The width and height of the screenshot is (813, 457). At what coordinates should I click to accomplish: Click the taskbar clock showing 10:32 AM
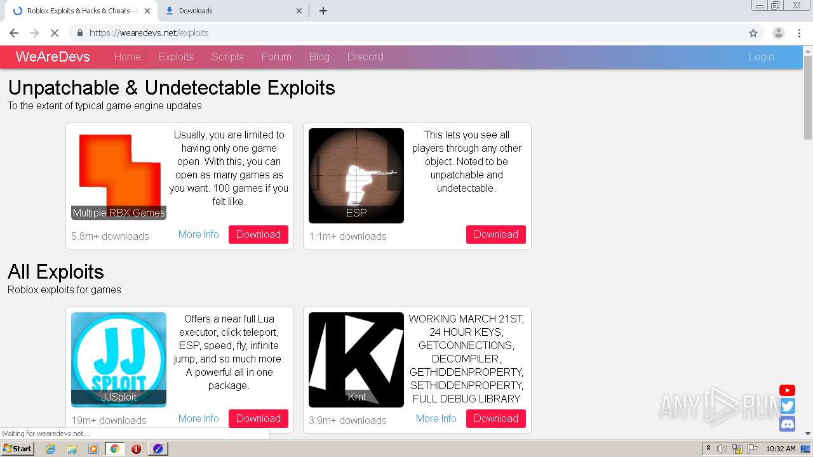click(781, 449)
